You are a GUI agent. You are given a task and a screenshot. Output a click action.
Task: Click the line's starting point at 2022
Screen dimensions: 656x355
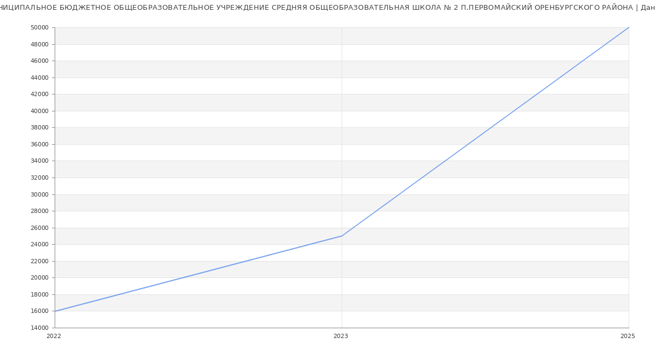pyautogui.click(x=55, y=311)
